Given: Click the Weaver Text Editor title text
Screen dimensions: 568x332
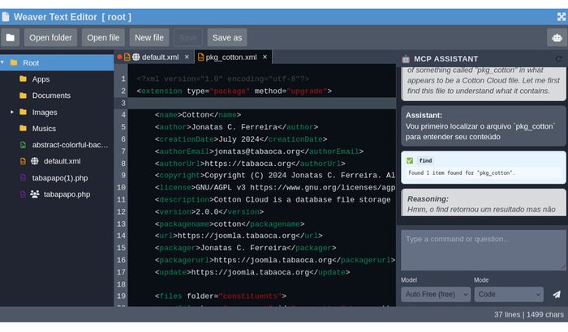Looking at the screenshot, I should [55, 17].
